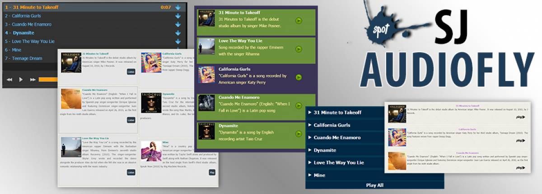Open the Mine album cover in grid player
Image resolution: width=542 pixels, height=194 pixels.
(x=151, y=151)
